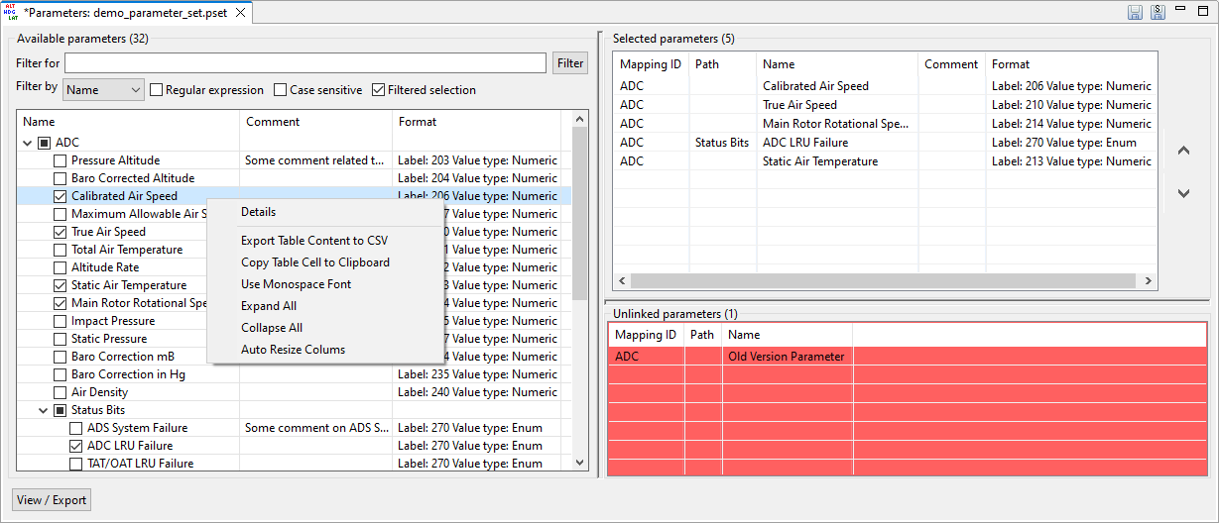Minimize the parameters editor panel

tap(1181, 11)
